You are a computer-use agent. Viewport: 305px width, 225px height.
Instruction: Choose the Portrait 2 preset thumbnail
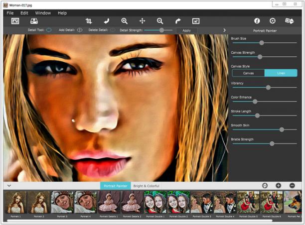tap(39, 202)
